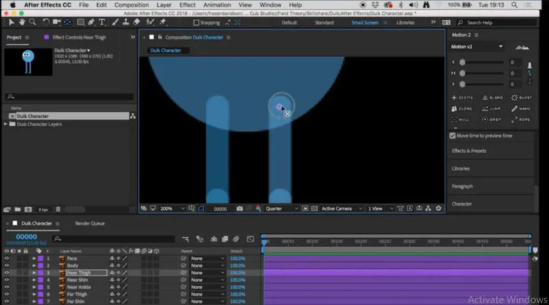549x305 pixels.
Task: Open the Effects & Presets panel
Action: tap(469, 151)
